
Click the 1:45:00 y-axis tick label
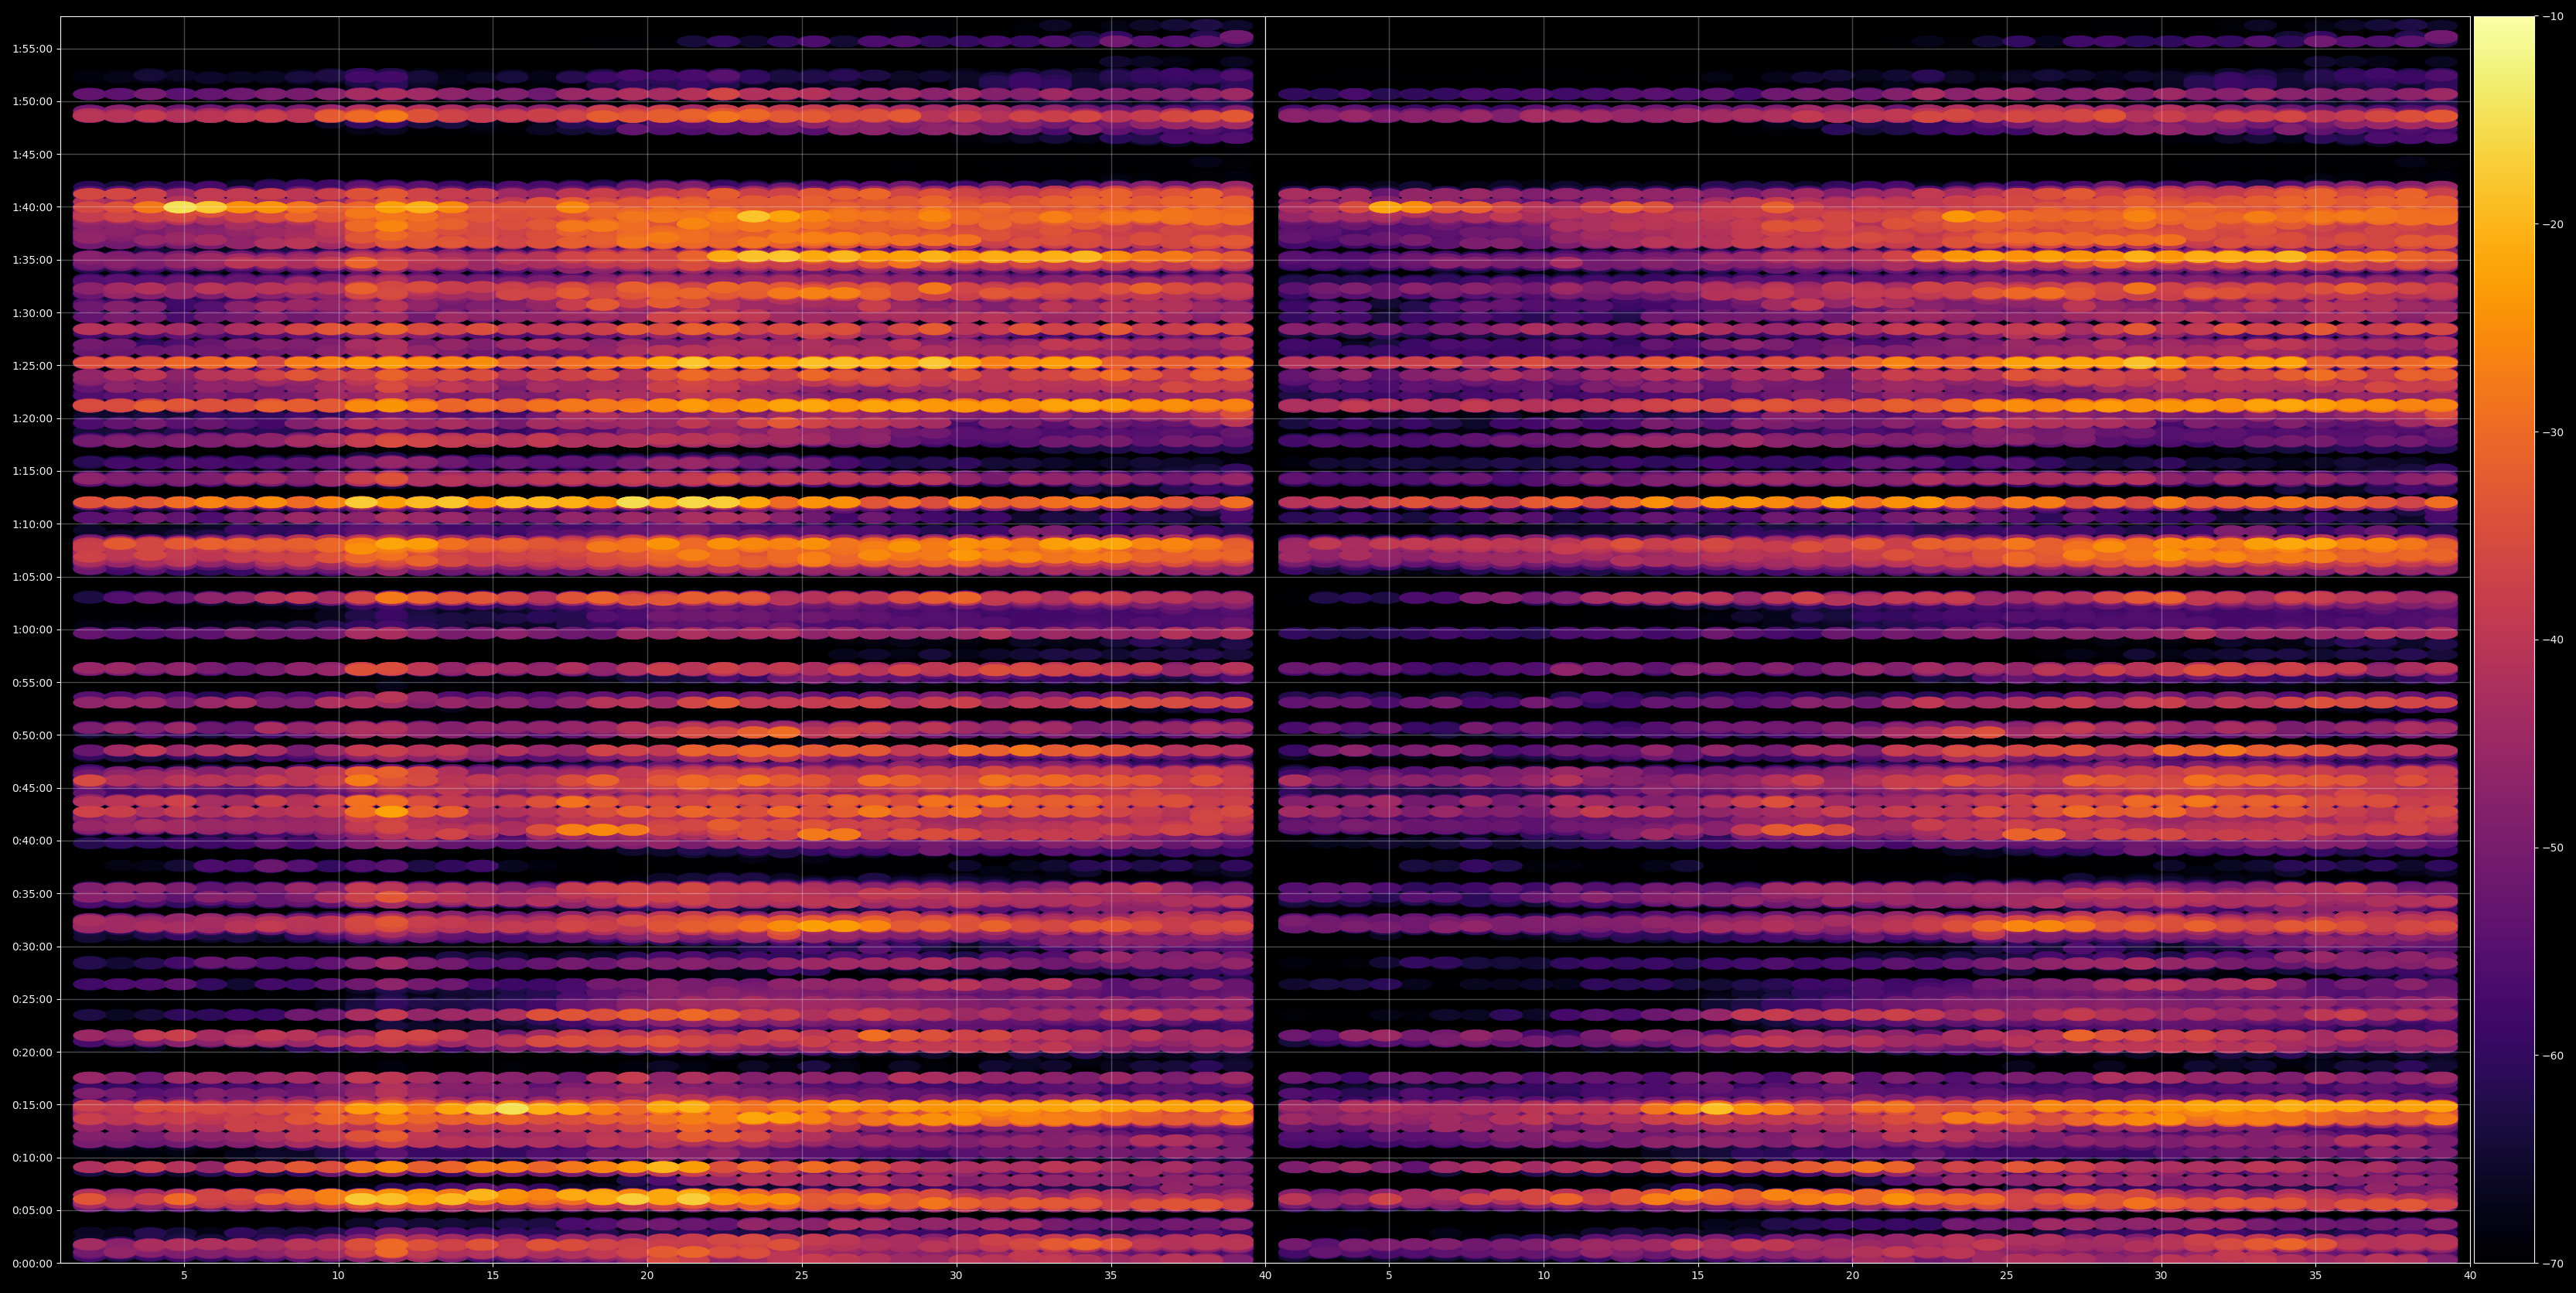[32, 154]
